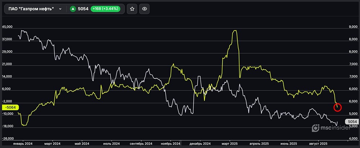Click the +168 (+3.44%) change badge
The width and height of the screenshot is (360, 148).
point(106,9)
